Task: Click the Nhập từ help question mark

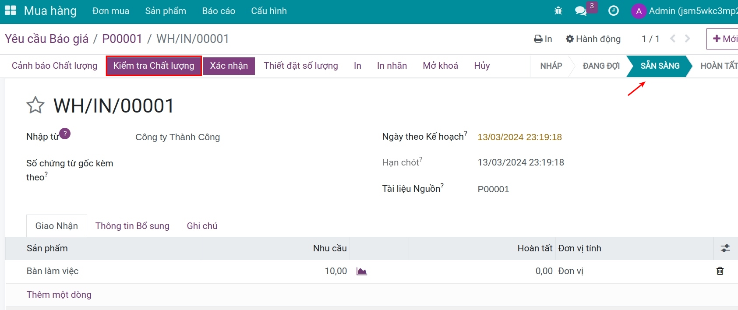Action: [x=65, y=134]
